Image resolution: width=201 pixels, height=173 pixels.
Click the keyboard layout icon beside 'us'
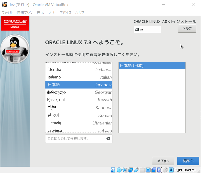pyautogui.click(x=137, y=29)
